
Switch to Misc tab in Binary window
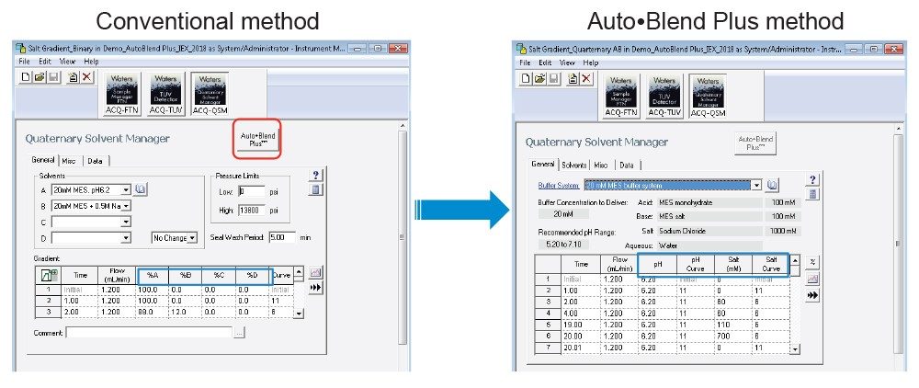pyautogui.click(x=69, y=161)
